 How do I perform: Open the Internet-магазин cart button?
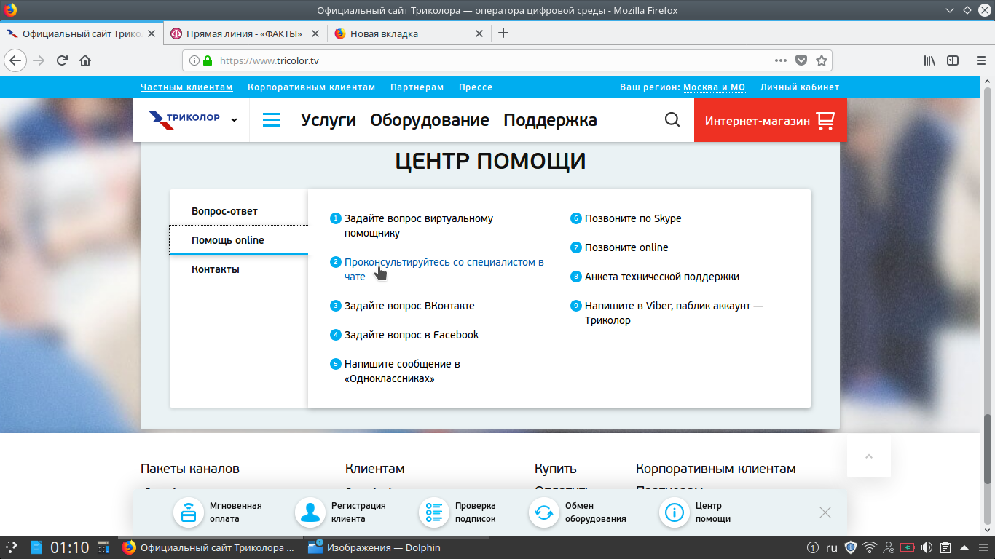[770, 120]
